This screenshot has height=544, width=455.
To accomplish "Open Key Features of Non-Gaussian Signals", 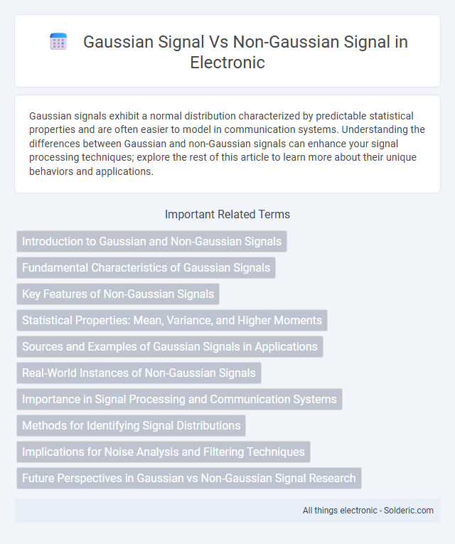I will pos(118,294).
